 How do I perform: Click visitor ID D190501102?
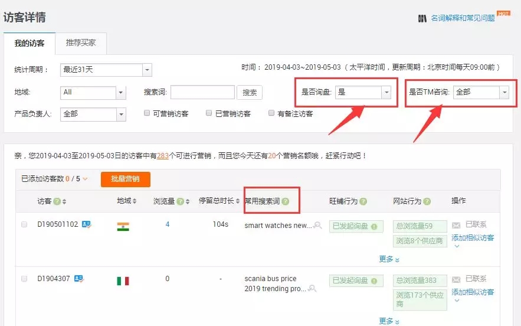tap(58, 224)
